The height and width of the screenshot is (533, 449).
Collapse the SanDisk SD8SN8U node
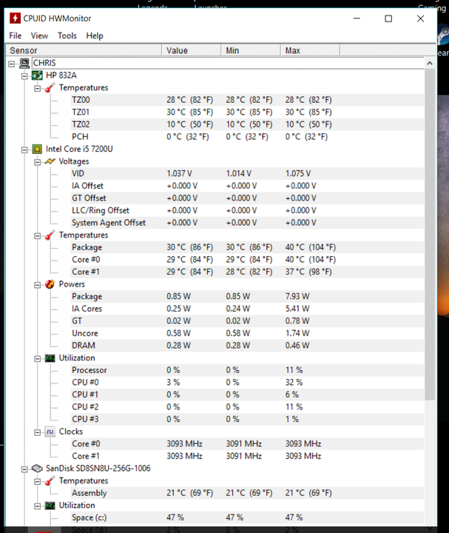pyautogui.click(x=24, y=469)
